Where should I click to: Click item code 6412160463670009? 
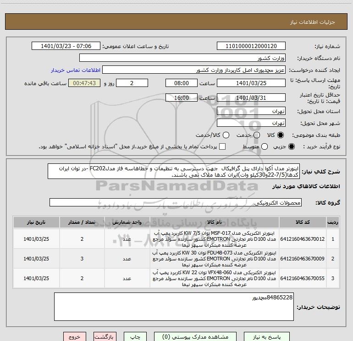pos(303,259)
